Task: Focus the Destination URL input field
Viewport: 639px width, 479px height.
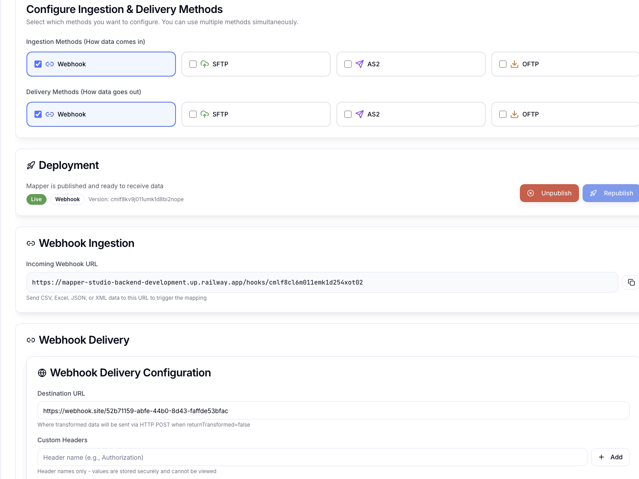Action: (x=333, y=410)
